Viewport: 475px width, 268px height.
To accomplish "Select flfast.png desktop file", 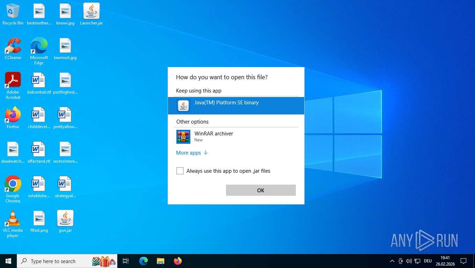I will pyautogui.click(x=39, y=222).
